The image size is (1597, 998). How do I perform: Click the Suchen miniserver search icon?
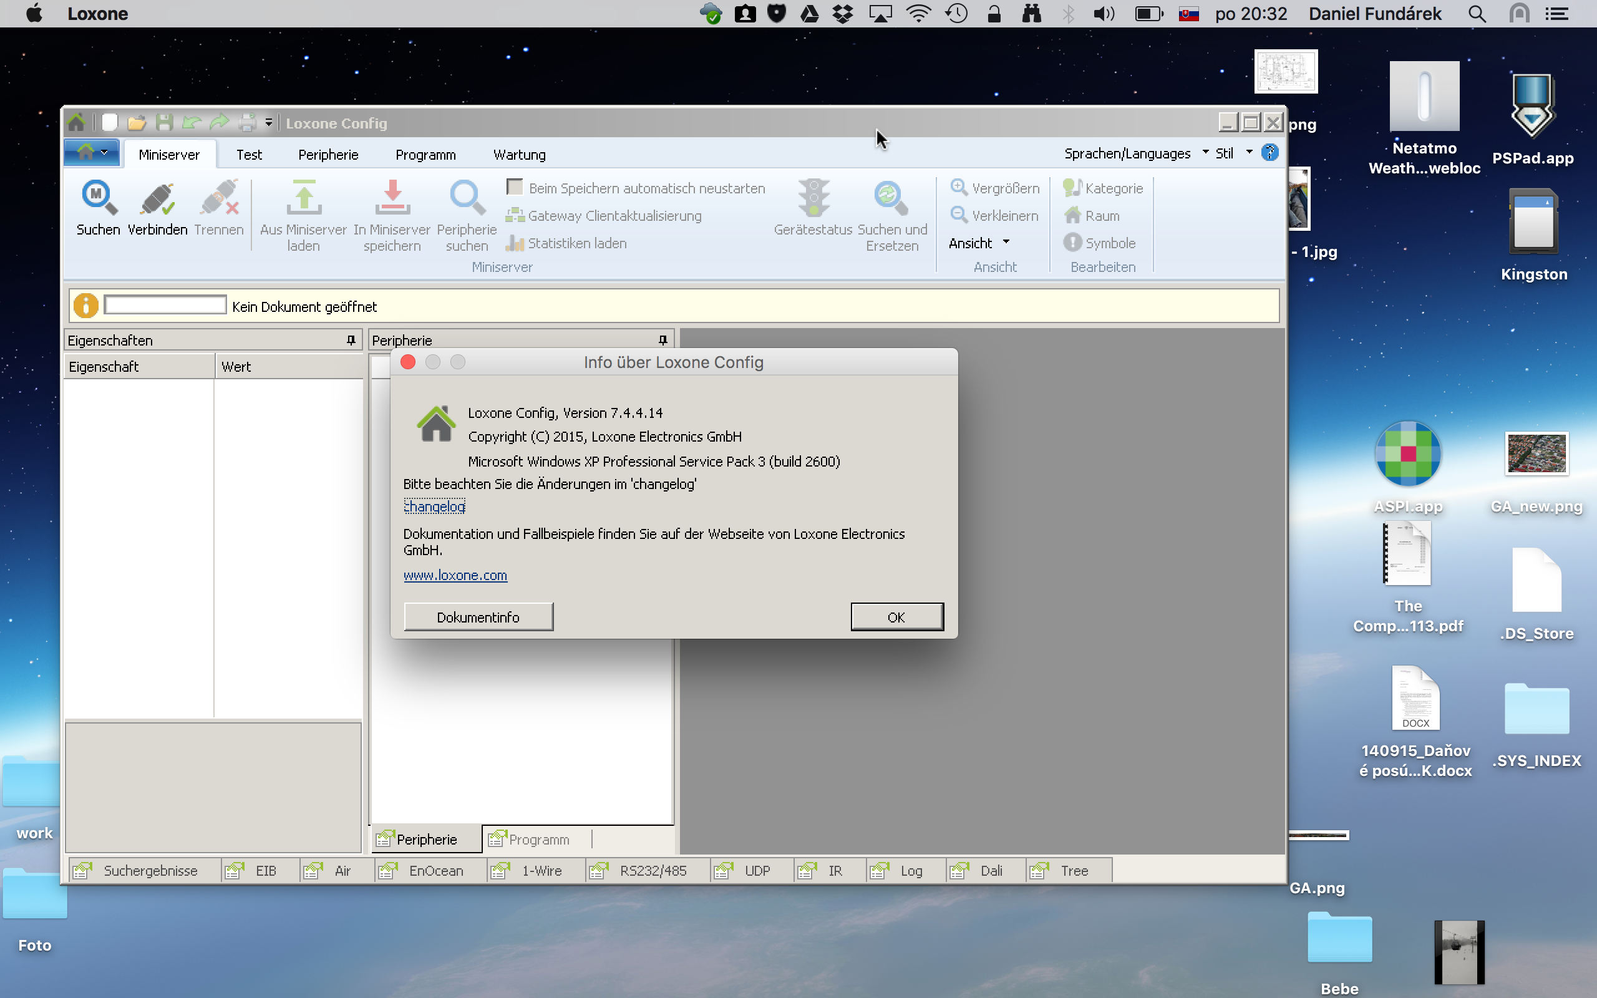[99, 198]
